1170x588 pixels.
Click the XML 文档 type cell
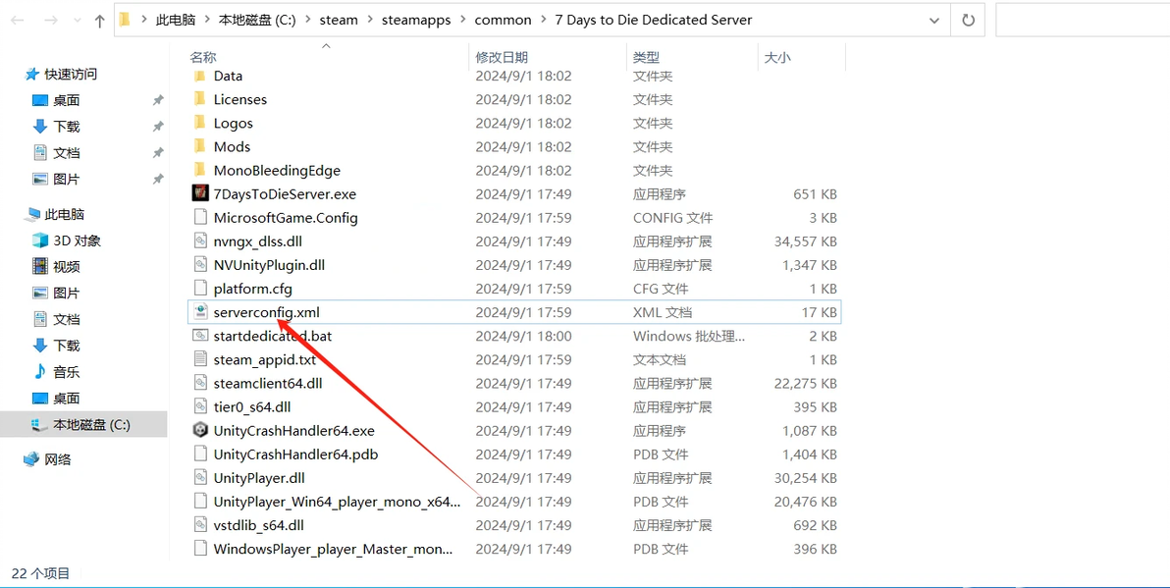point(663,312)
